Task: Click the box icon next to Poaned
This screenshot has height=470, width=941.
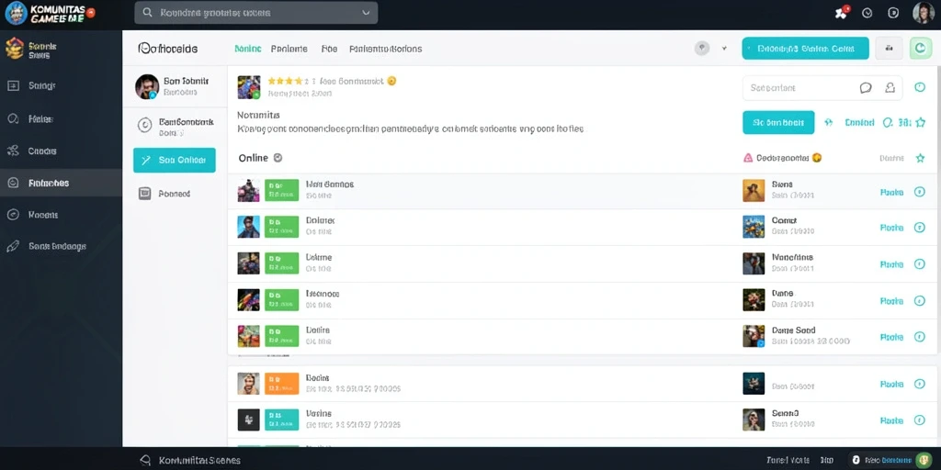Action: (x=144, y=193)
